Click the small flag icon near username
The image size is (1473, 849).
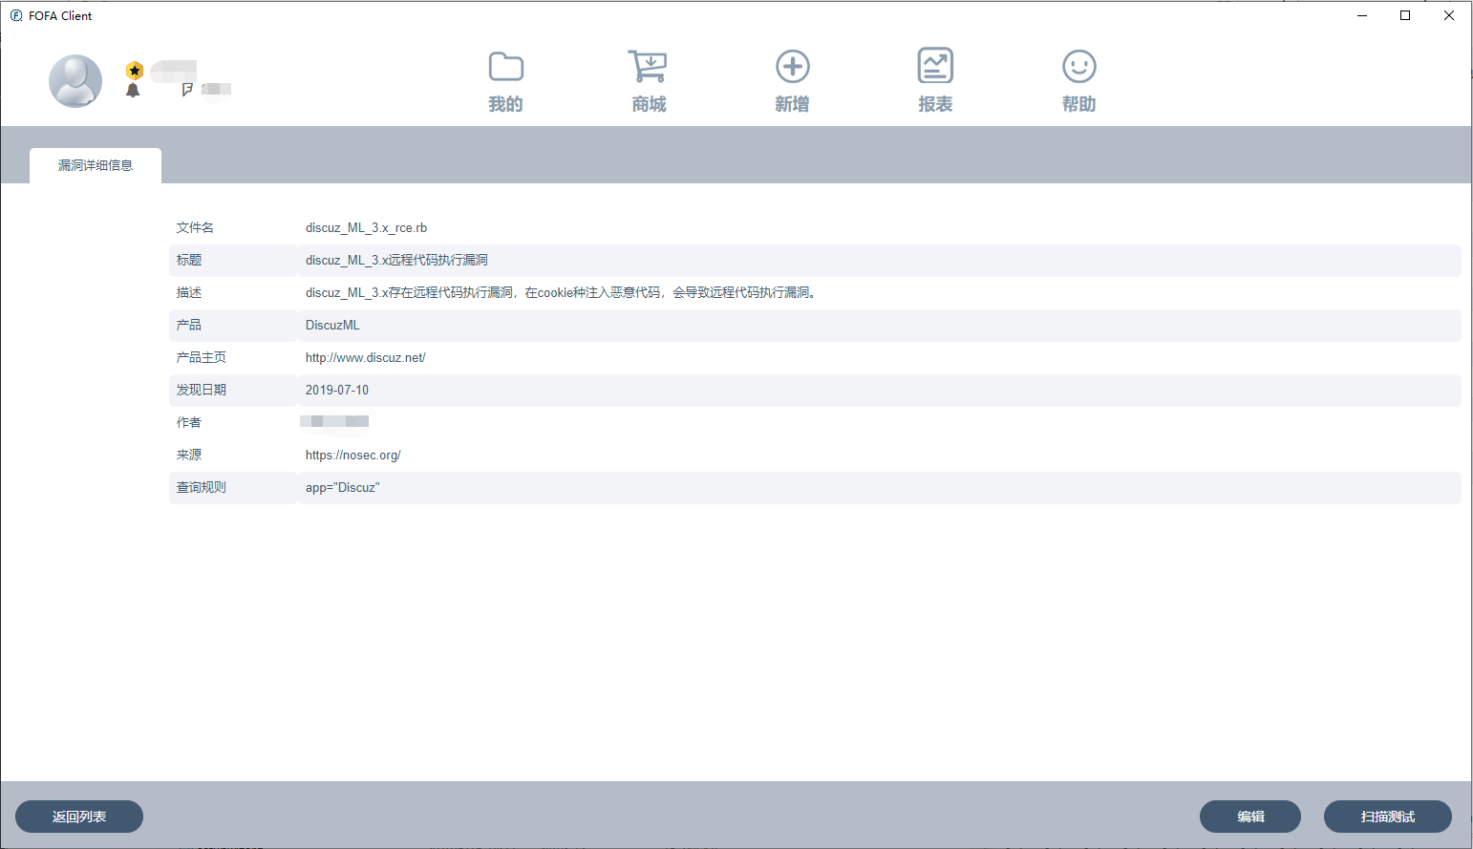187,89
